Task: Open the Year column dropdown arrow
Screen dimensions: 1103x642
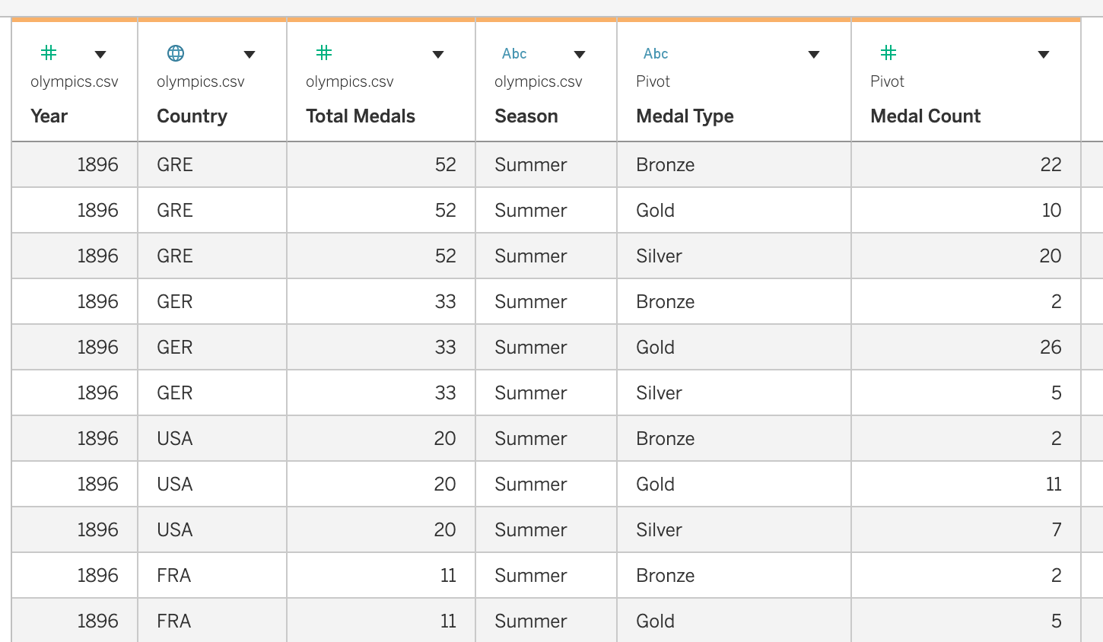Action: [x=100, y=54]
